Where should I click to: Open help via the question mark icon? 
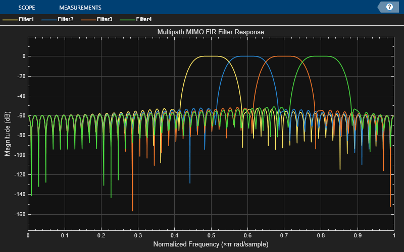[389, 7]
